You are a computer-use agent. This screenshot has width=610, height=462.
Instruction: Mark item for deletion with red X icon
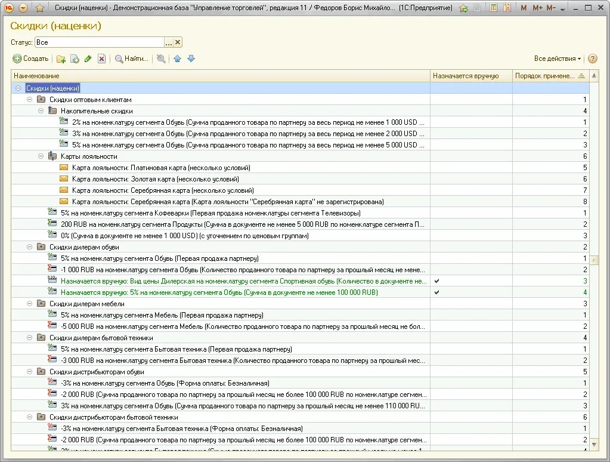[x=101, y=59]
